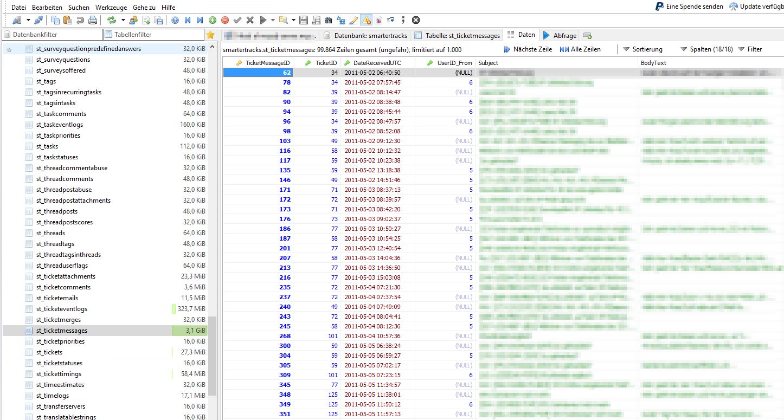Switch to the Abfrage tab
The width and height of the screenshot is (784, 420).
(560, 35)
